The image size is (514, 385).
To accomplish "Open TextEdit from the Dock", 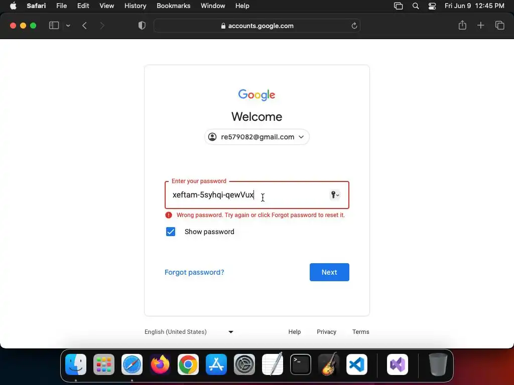I will coord(273,364).
